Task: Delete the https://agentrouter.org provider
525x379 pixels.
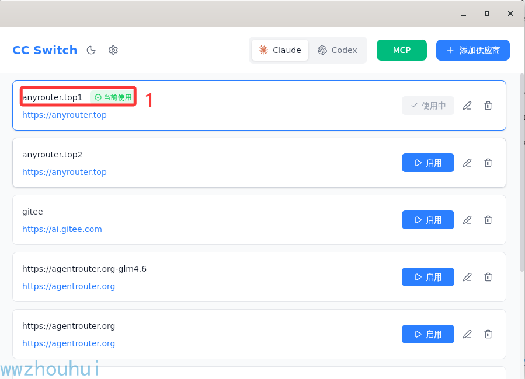Action: [488, 334]
